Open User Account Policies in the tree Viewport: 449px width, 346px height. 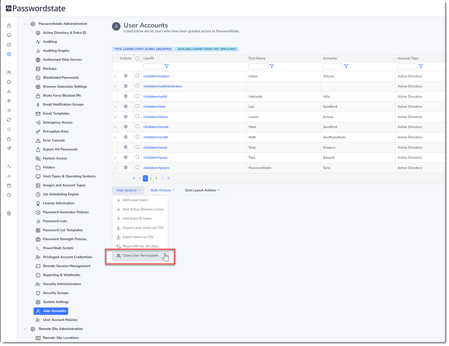60,320
